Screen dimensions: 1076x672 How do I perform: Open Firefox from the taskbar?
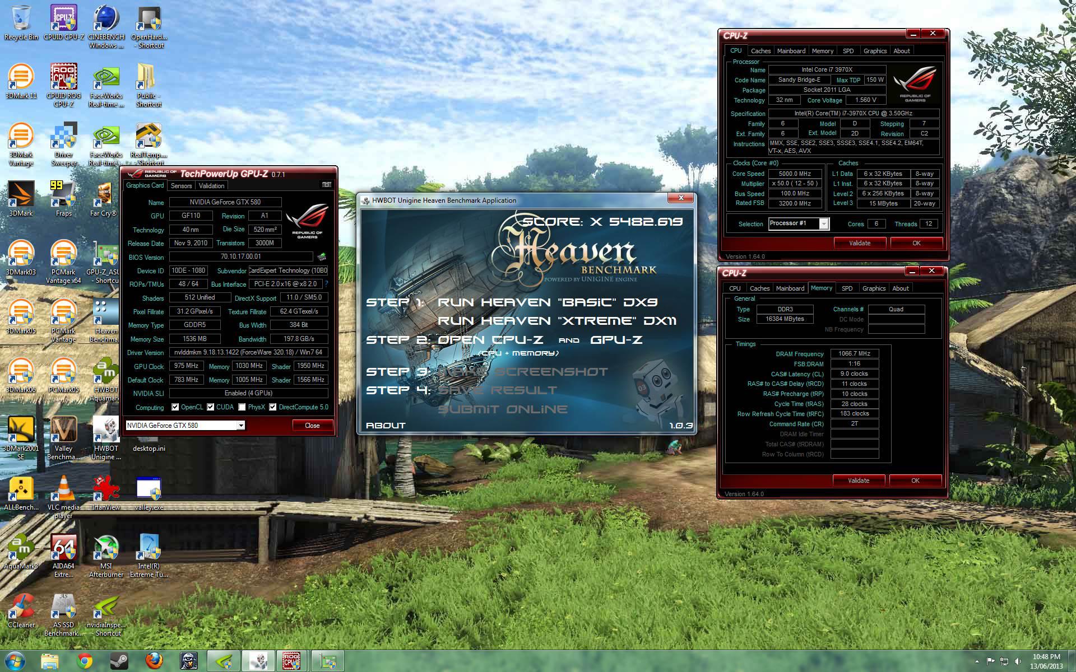(154, 661)
